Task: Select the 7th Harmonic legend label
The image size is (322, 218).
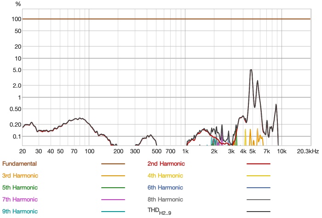Action: (x=20, y=200)
